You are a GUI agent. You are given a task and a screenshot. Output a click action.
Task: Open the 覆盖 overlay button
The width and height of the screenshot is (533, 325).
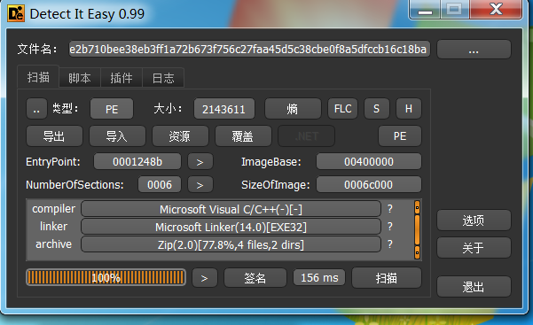click(x=243, y=136)
